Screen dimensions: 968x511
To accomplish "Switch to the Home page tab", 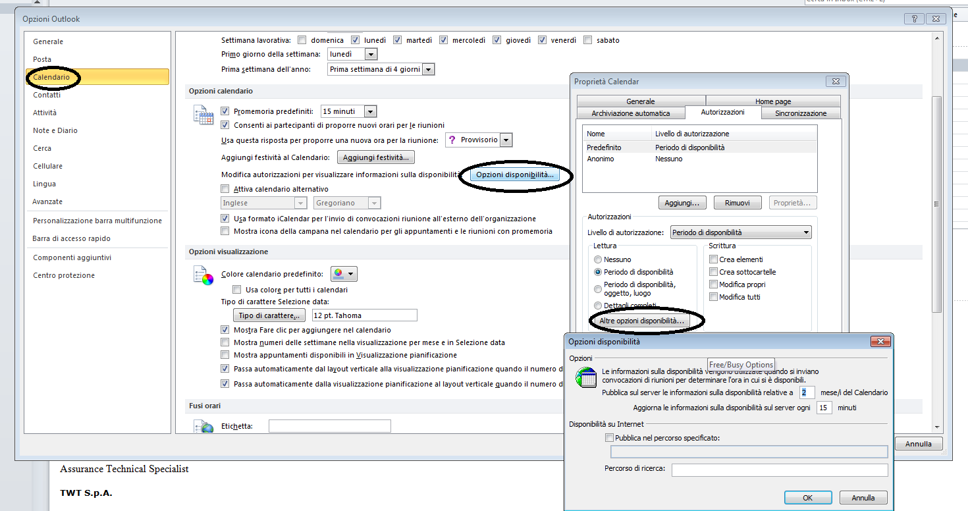I will (x=774, y=101).
